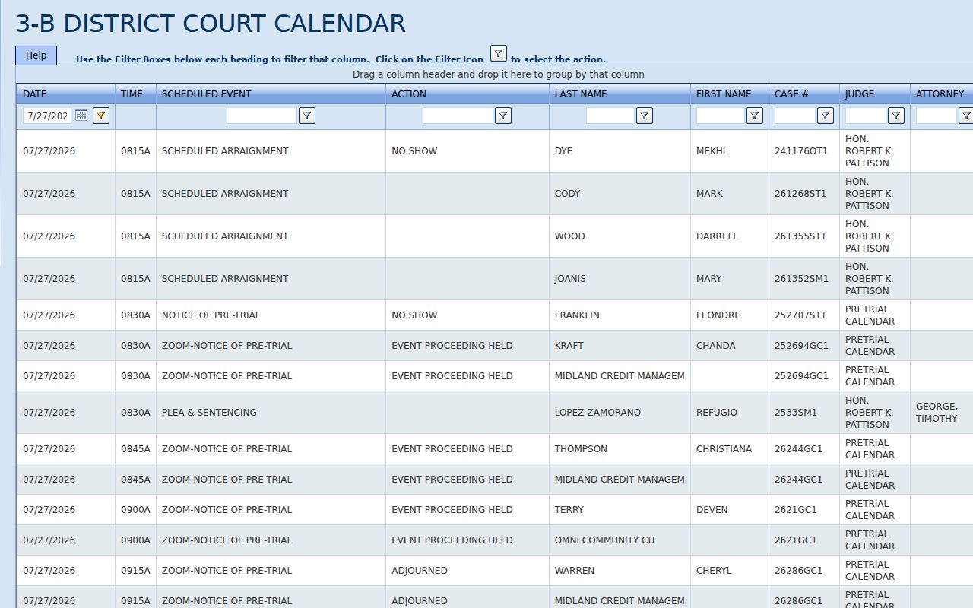
Task: Open the Help tab
Action: (36, 55)
